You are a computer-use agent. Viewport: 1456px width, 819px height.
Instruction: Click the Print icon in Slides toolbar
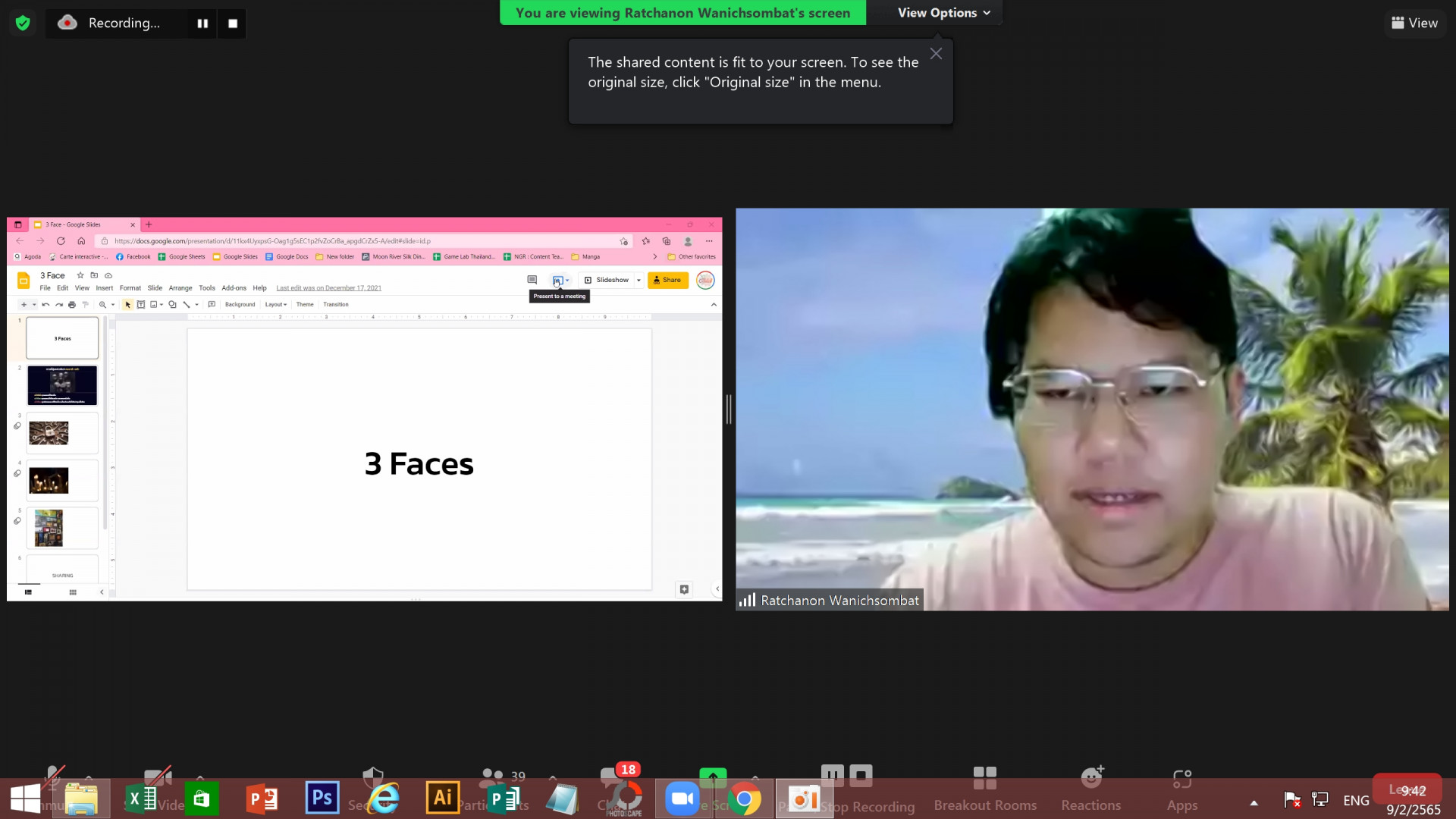[x=72, y=305]
